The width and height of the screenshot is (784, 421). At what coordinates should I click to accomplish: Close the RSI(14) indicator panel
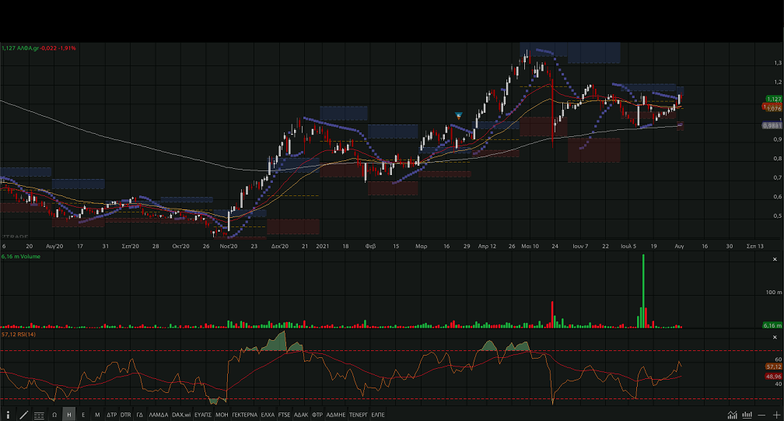(775, 336)
